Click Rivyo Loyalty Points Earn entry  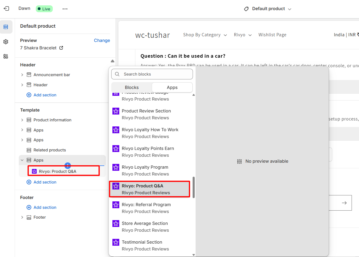(150, 152)
